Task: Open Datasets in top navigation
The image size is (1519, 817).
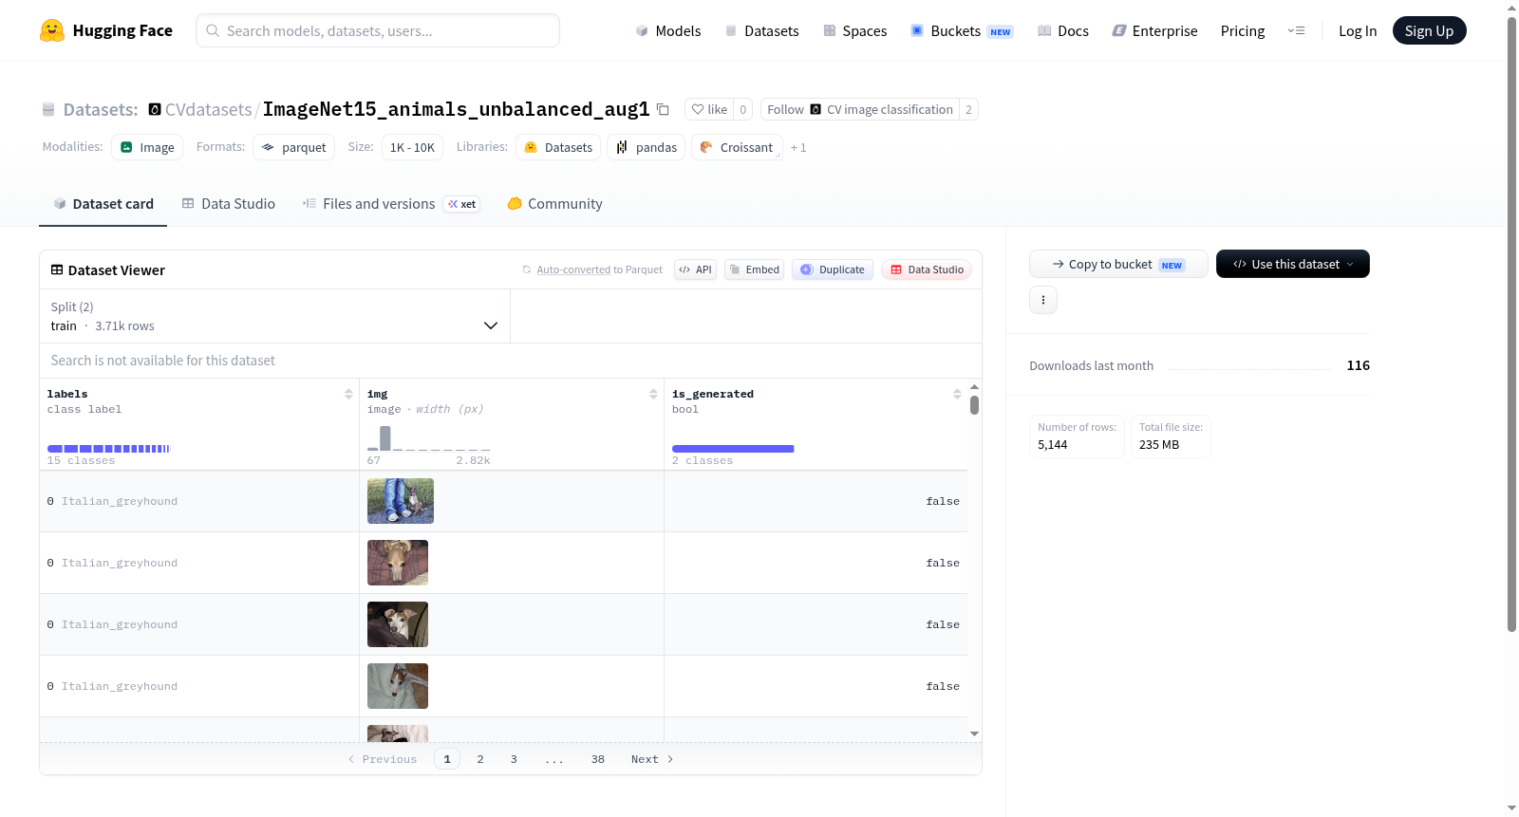Action: pyautogui.click(x=762, y=30)
